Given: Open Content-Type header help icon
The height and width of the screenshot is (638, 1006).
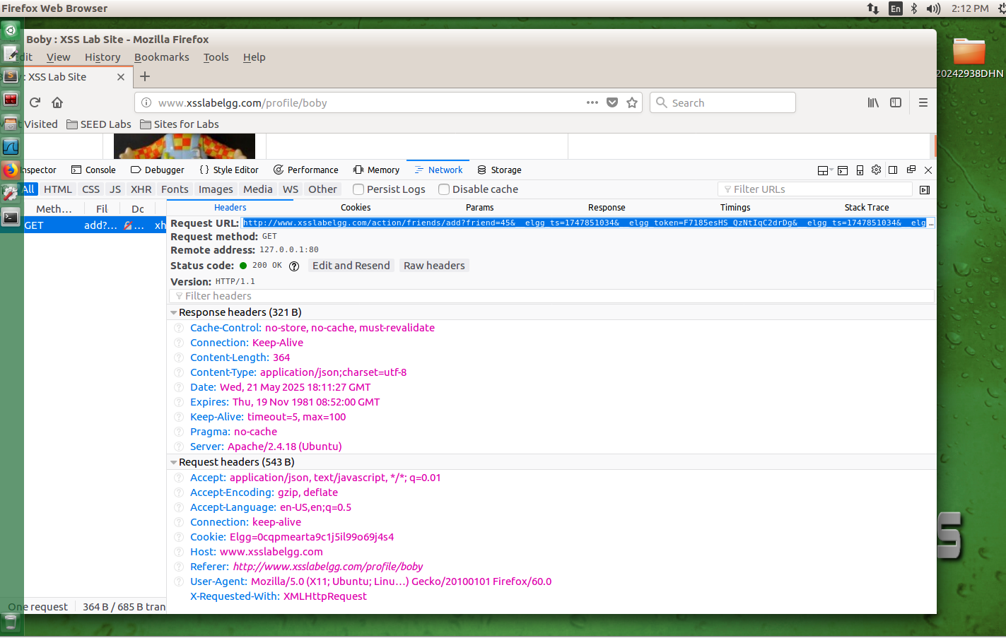Looking at the screenshot, I should pos(179,372).
